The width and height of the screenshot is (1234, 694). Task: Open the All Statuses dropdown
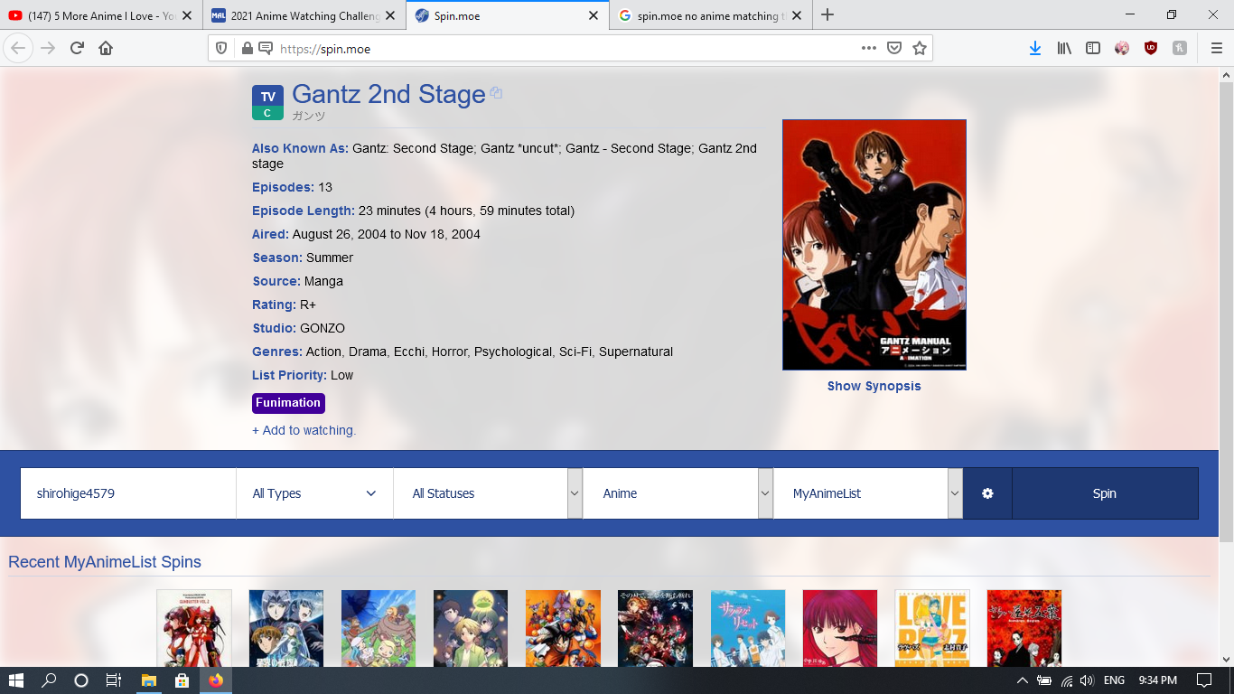pyautogui.click(x=487, y=493)
